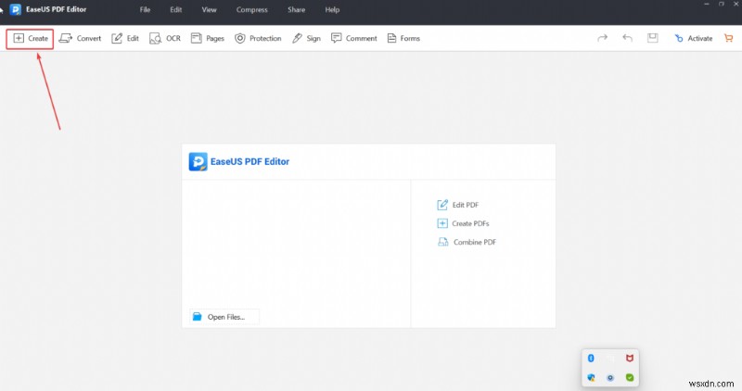Click the undo arrow icon
742x391 pixels.
click(628, 38)
